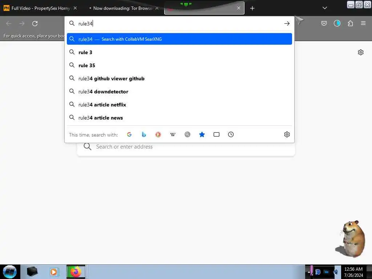Screen dimensions: 372x279
Task: Open a new tab with plus button
Action: pyautogui.click(x=252, y=8)
